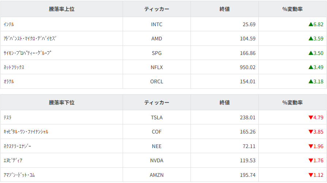
Task: Select the NVDA ticker cell
Action: (x=157, y=160)
